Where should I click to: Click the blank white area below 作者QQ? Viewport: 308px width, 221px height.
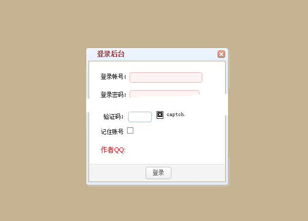[157, 159]
